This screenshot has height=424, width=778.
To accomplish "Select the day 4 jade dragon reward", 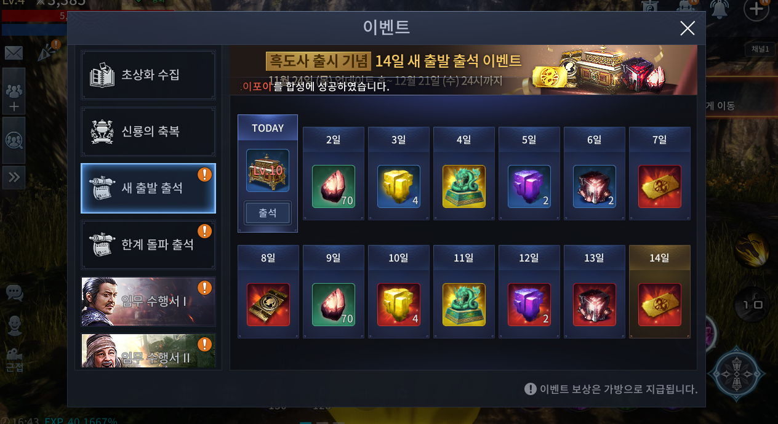I will pyautogui.click(x=464, y=186).
